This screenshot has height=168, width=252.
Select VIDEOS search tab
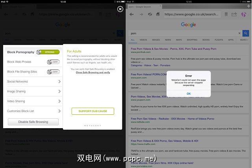(143, 40)
